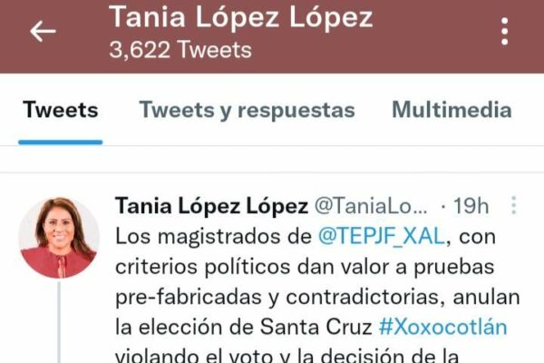This screenshot has width=544, height=363.
Task: Open the #Xoxocotlán hashtag
Action: [442, 328]
